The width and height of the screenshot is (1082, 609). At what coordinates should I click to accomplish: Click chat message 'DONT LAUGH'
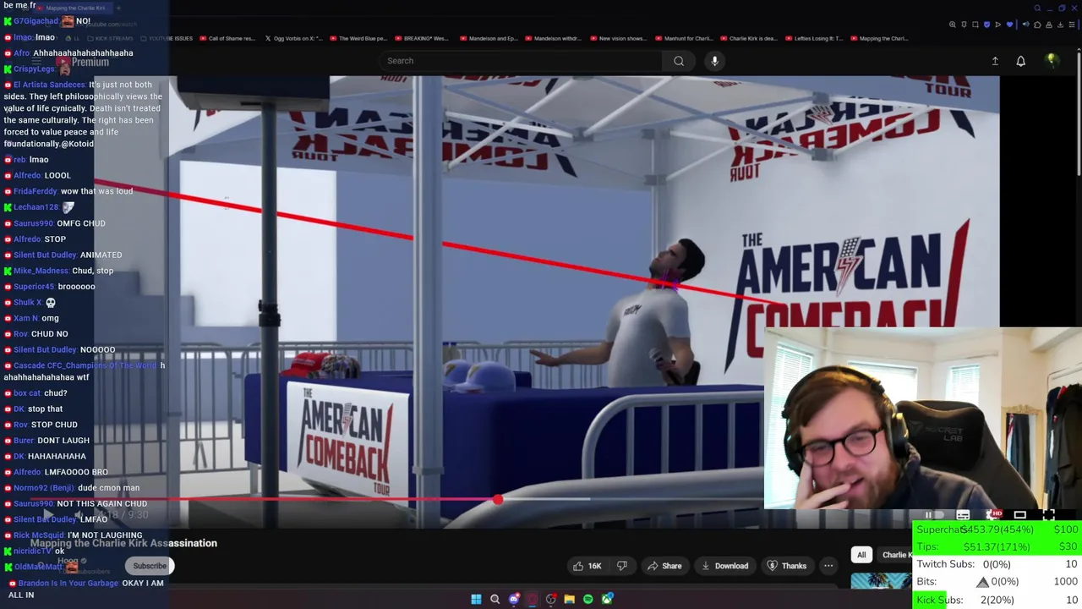point(63,441)
